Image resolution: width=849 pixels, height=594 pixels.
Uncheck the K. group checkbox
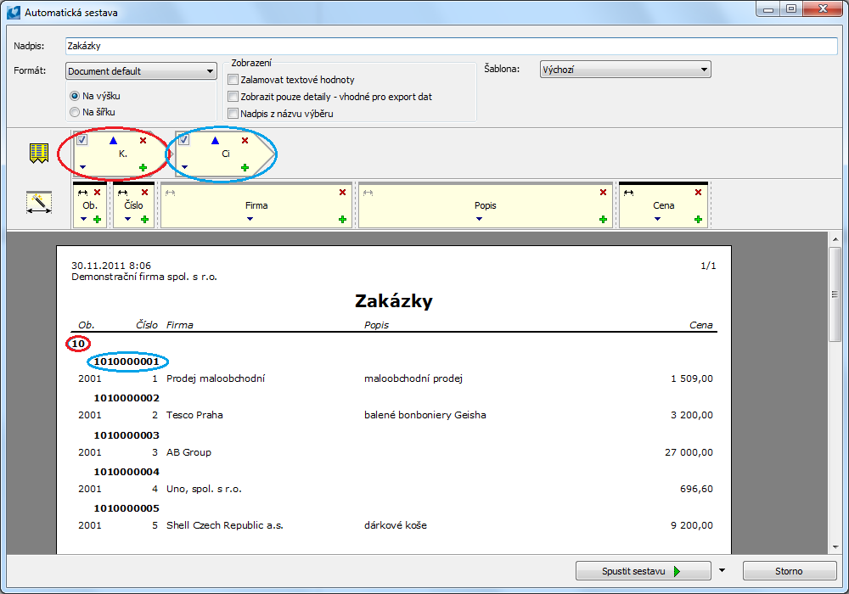point(82,140)
